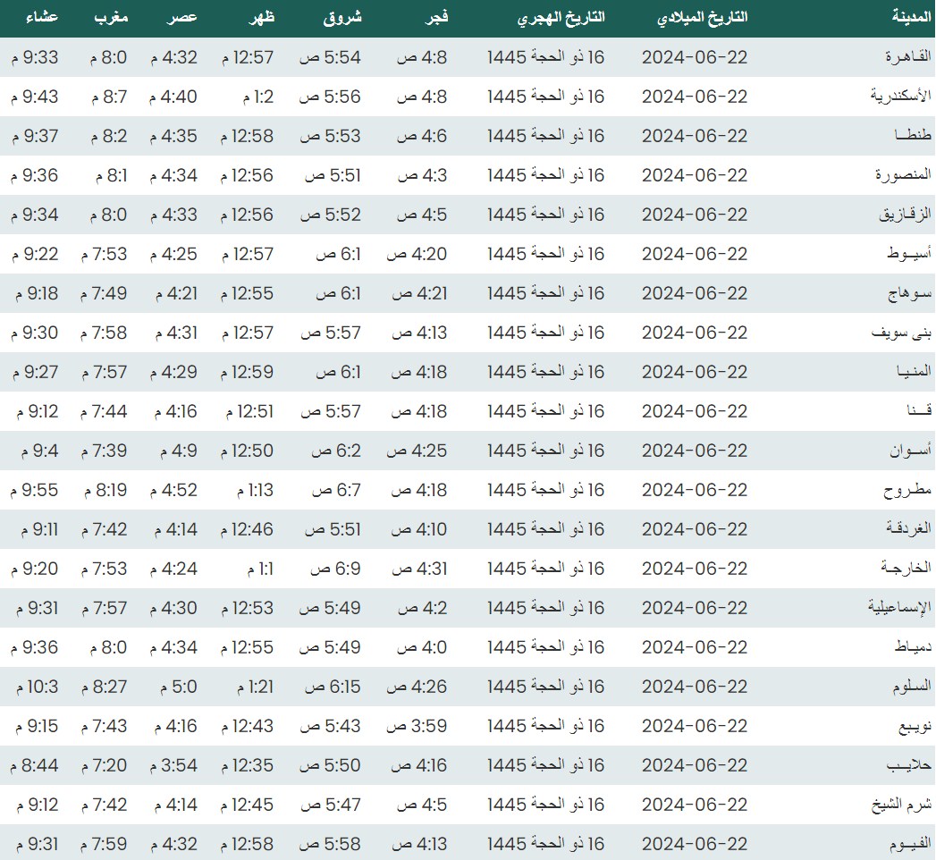The height and width of the screenshot is (860, 936).
Task: Click the Maghrib time 8:19 م for مطروح
Action: (x=106, y=490)
